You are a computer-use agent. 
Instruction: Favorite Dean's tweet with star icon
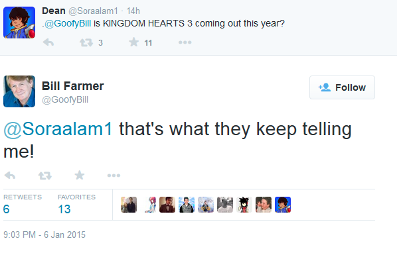click(x=133, y=42)
